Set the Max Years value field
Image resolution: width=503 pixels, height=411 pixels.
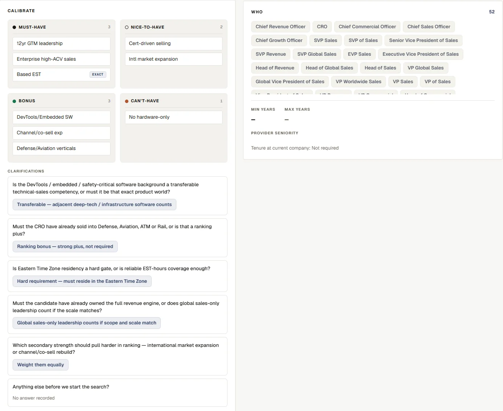(x=287, y=120)
